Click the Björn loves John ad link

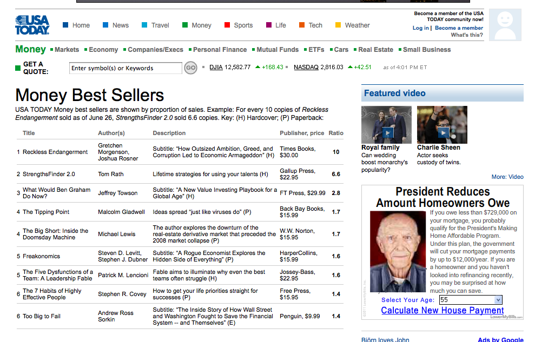click(x=385, y=339)
